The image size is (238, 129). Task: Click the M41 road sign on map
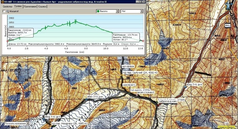[x=227, y=26]
